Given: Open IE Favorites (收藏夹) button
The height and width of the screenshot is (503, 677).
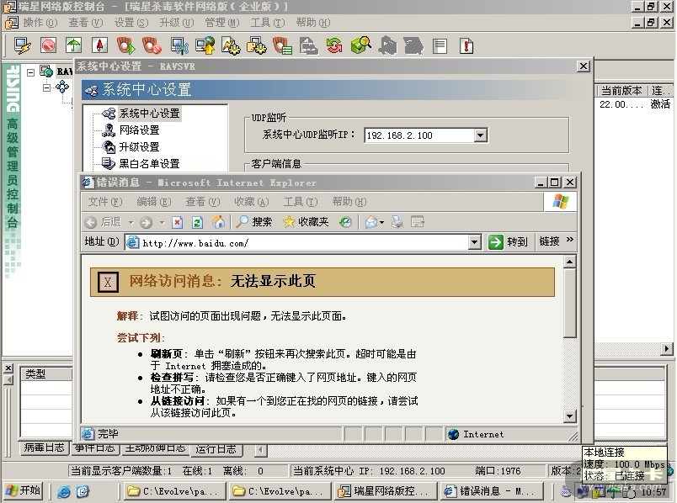Looking at the screenshot, I should pos(306,222).
